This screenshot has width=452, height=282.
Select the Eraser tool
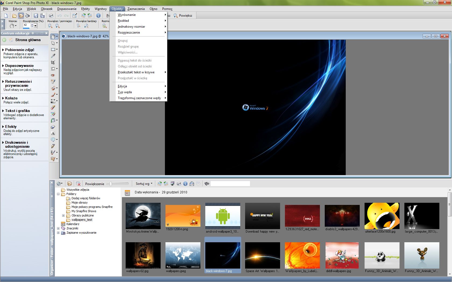click(53, 107)
